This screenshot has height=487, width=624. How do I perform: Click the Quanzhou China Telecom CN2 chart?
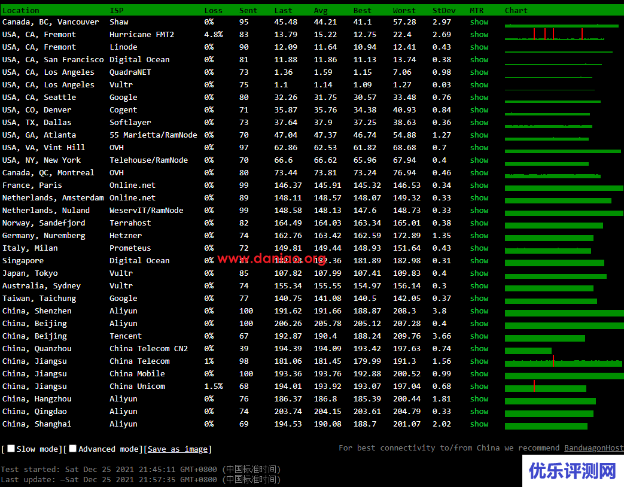coord(528,351)
